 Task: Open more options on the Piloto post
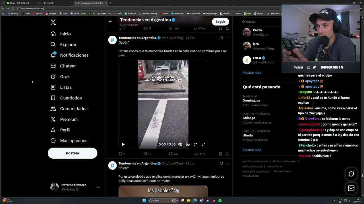(227, 163)
